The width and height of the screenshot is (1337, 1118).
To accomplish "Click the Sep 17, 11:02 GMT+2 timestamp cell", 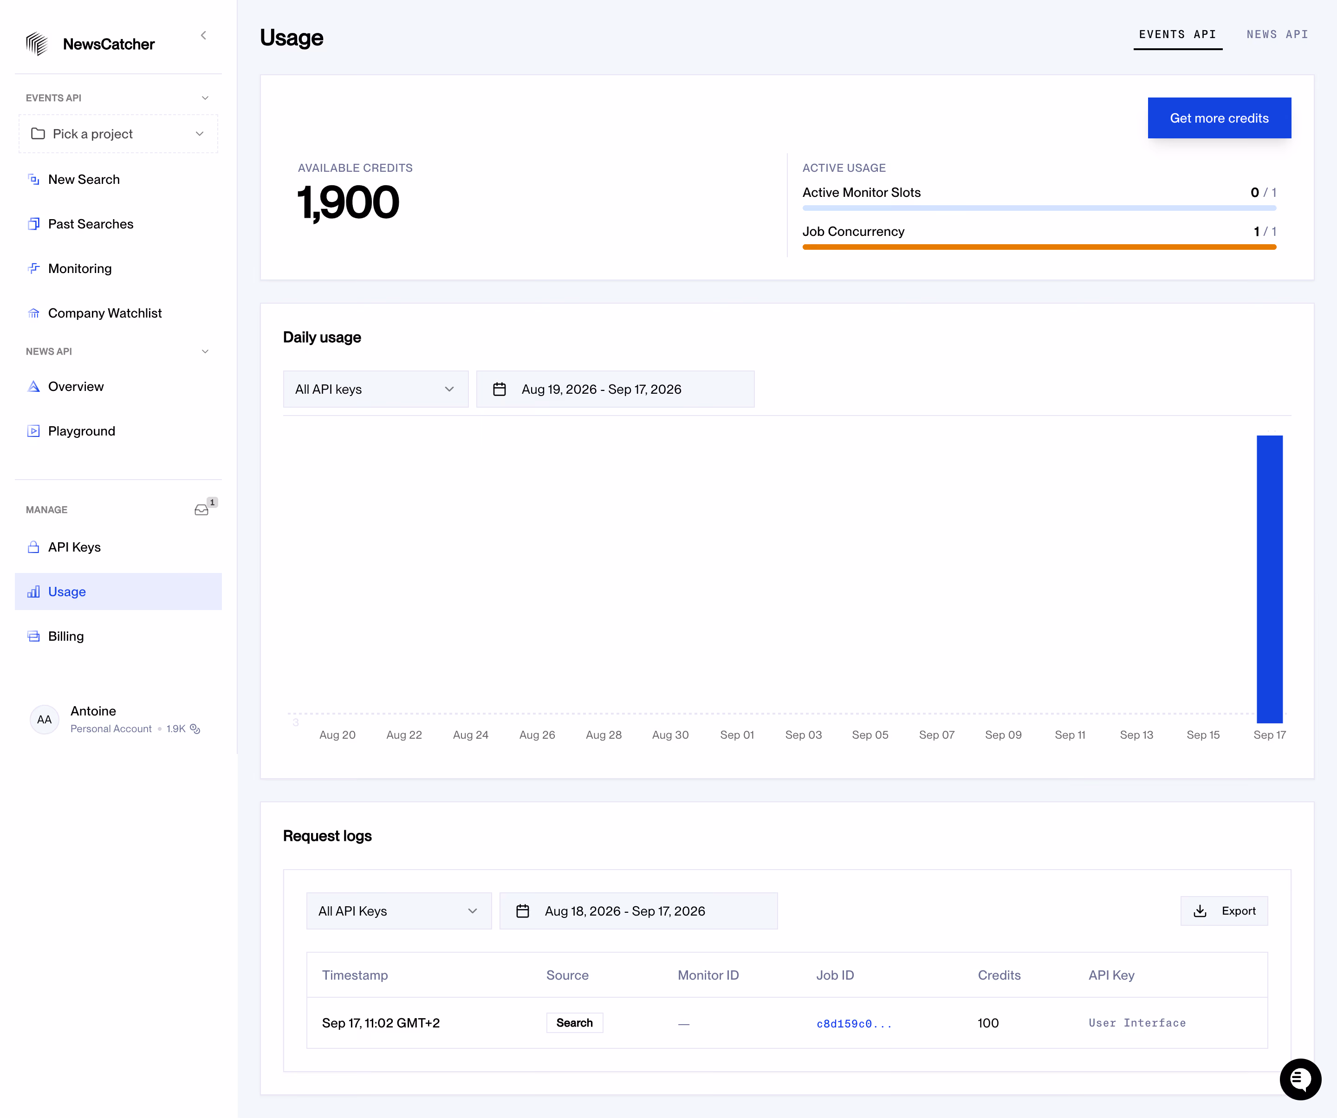I will click(381, 1023).
